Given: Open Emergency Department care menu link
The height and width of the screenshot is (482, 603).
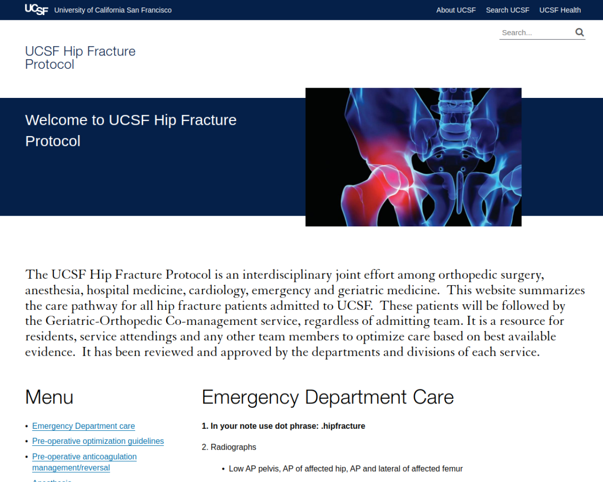Looking at the screenshot, I should coord(83,426).
